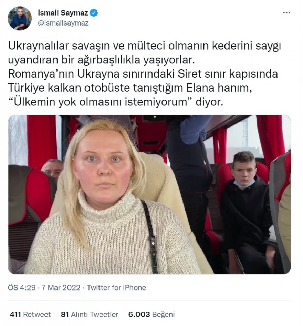The image size is (303, 326).
Task: Click the 7 Mar 2022 date
Action: click(x=61, y=288)
